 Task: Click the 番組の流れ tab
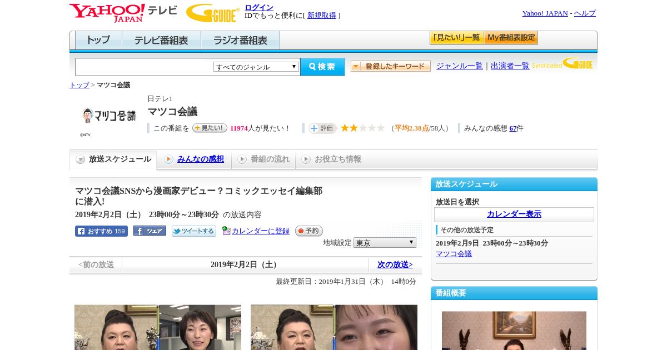(x=263, y=159)
